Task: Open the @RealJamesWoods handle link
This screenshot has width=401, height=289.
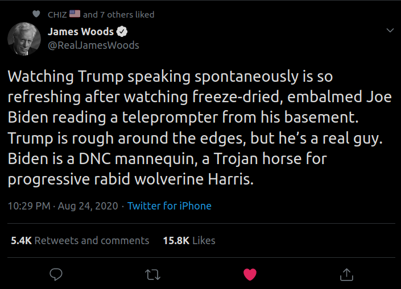Action: (x=93, y=45)
